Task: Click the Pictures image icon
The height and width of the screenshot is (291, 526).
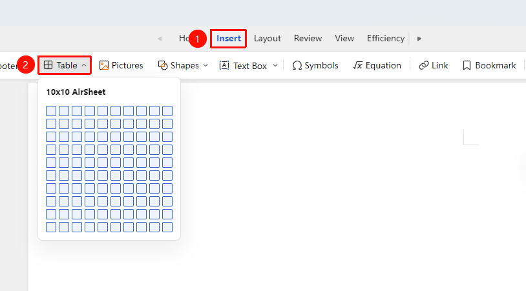Action: coord(104,65)
